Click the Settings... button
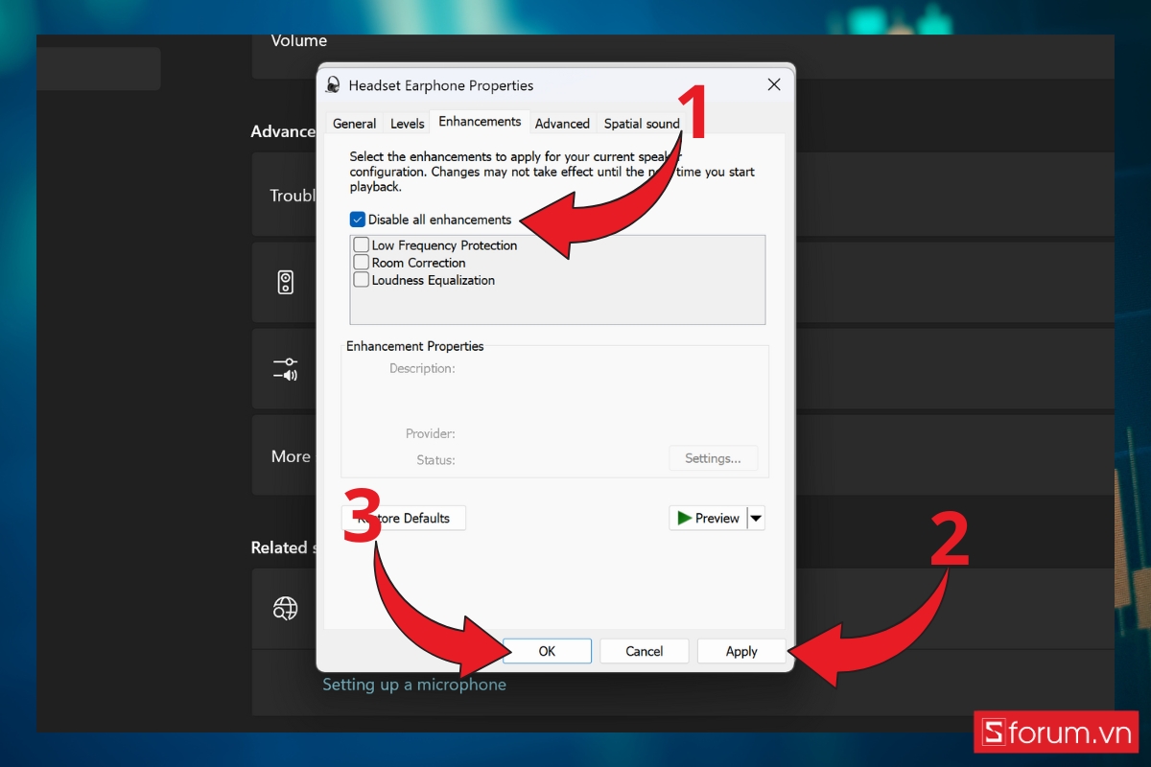 tap(713, 458)
